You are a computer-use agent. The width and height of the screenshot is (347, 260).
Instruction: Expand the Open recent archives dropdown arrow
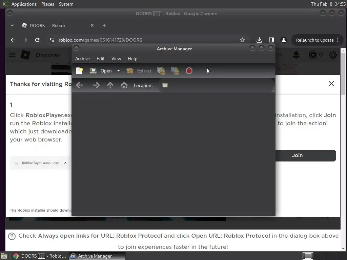pos(119,71)
